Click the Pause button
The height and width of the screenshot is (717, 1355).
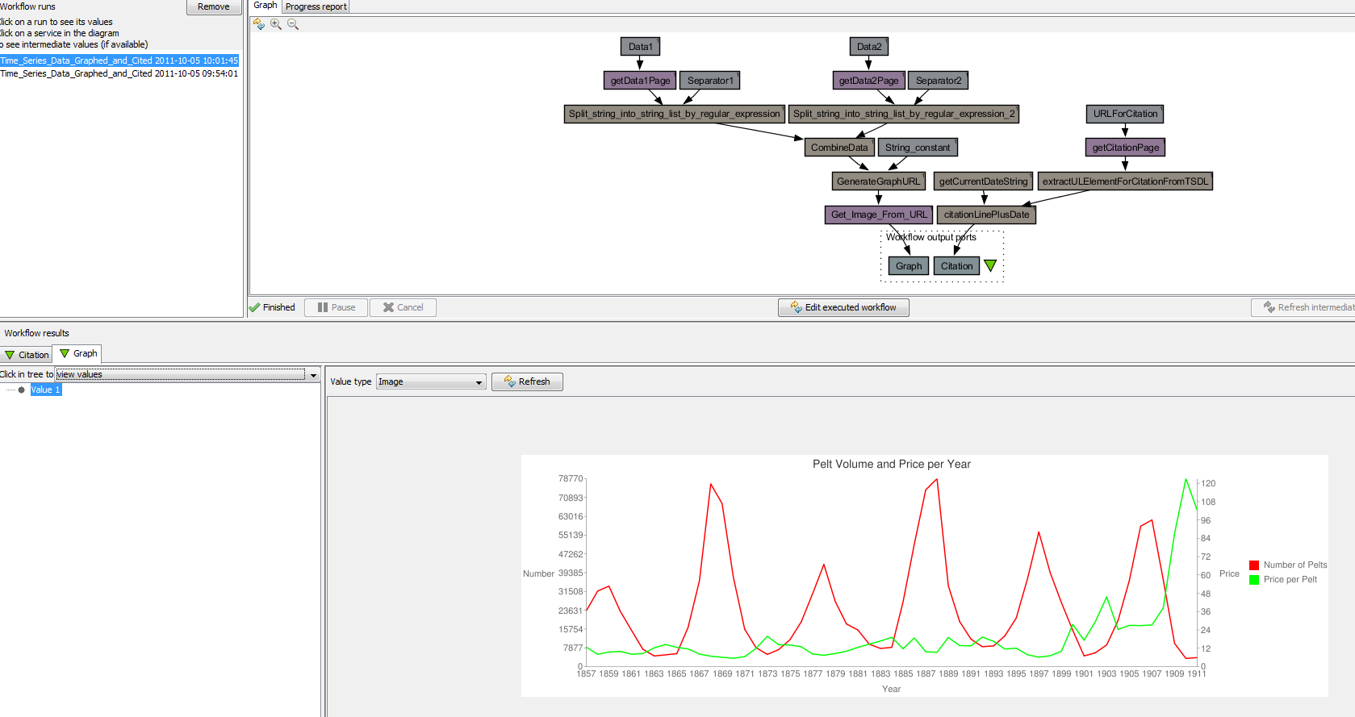coord(336,307)
